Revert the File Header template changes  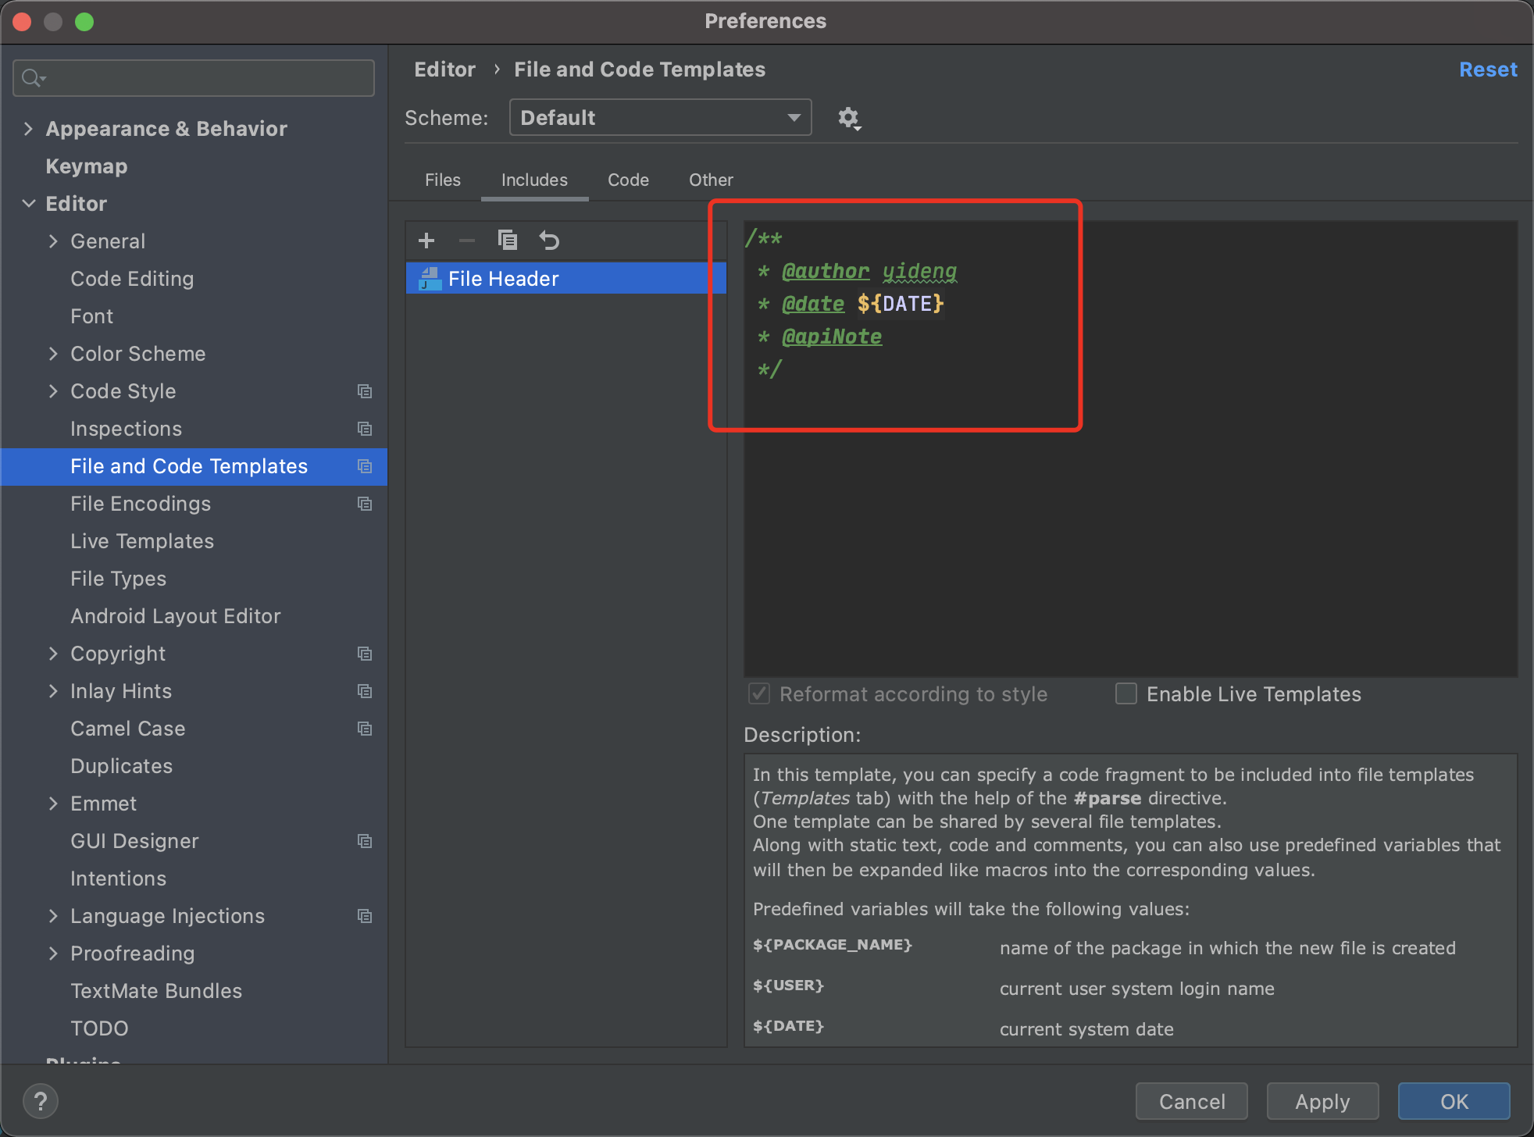(550, 240)
